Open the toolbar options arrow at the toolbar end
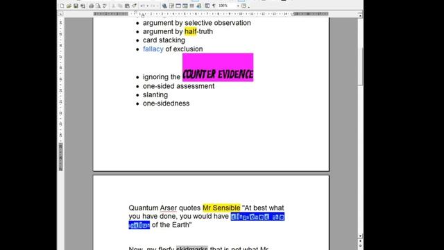This screenshot has height=250, width=444. pyautogui.click(x=248, y=6)
